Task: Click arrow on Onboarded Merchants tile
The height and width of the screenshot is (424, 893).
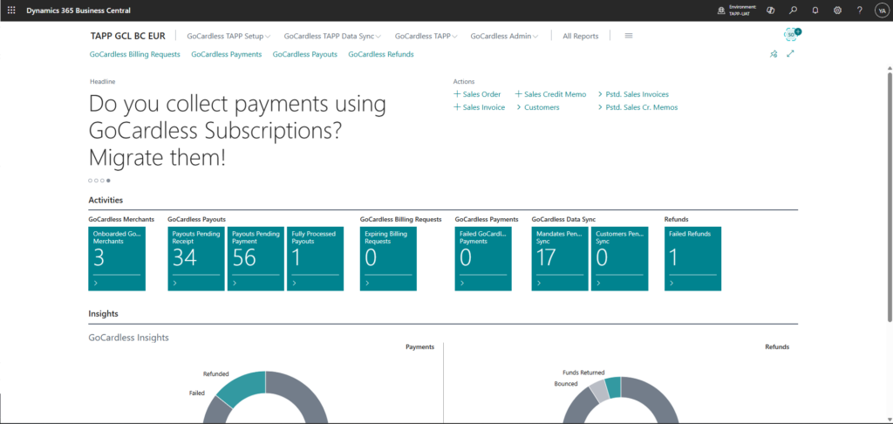Action: click(x=96, y=284)
